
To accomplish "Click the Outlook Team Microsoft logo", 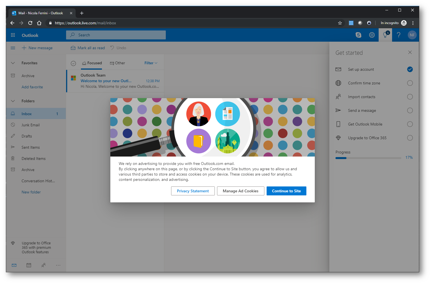I will point(73,78).
